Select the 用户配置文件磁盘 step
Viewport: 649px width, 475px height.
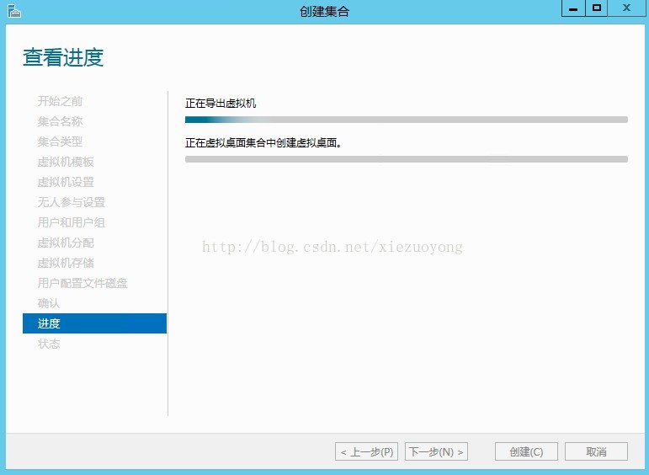(82, 283)
